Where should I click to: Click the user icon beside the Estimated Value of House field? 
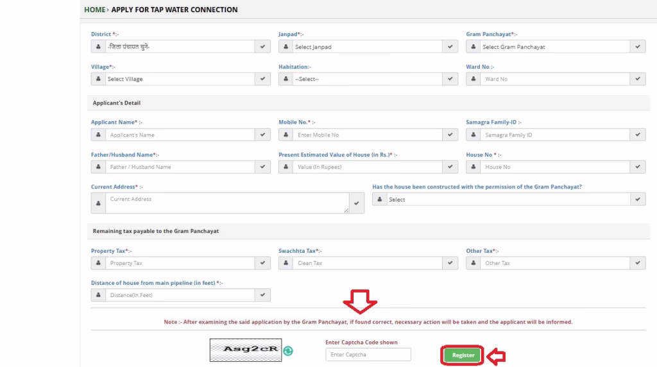(286, 167)
